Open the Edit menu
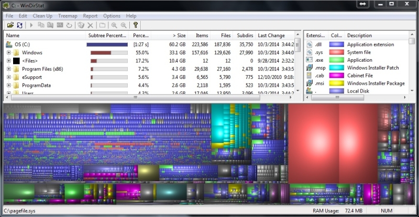The image size is (419, 217). point(23,16)
